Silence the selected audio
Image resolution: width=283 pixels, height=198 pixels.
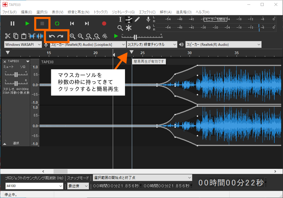[40, 36]
